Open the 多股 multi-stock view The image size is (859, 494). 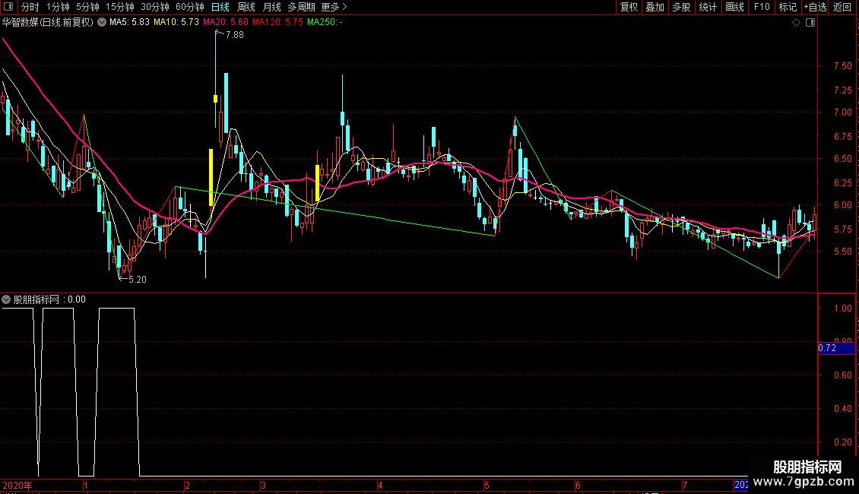pyautogui.click(x=681, y=7)
